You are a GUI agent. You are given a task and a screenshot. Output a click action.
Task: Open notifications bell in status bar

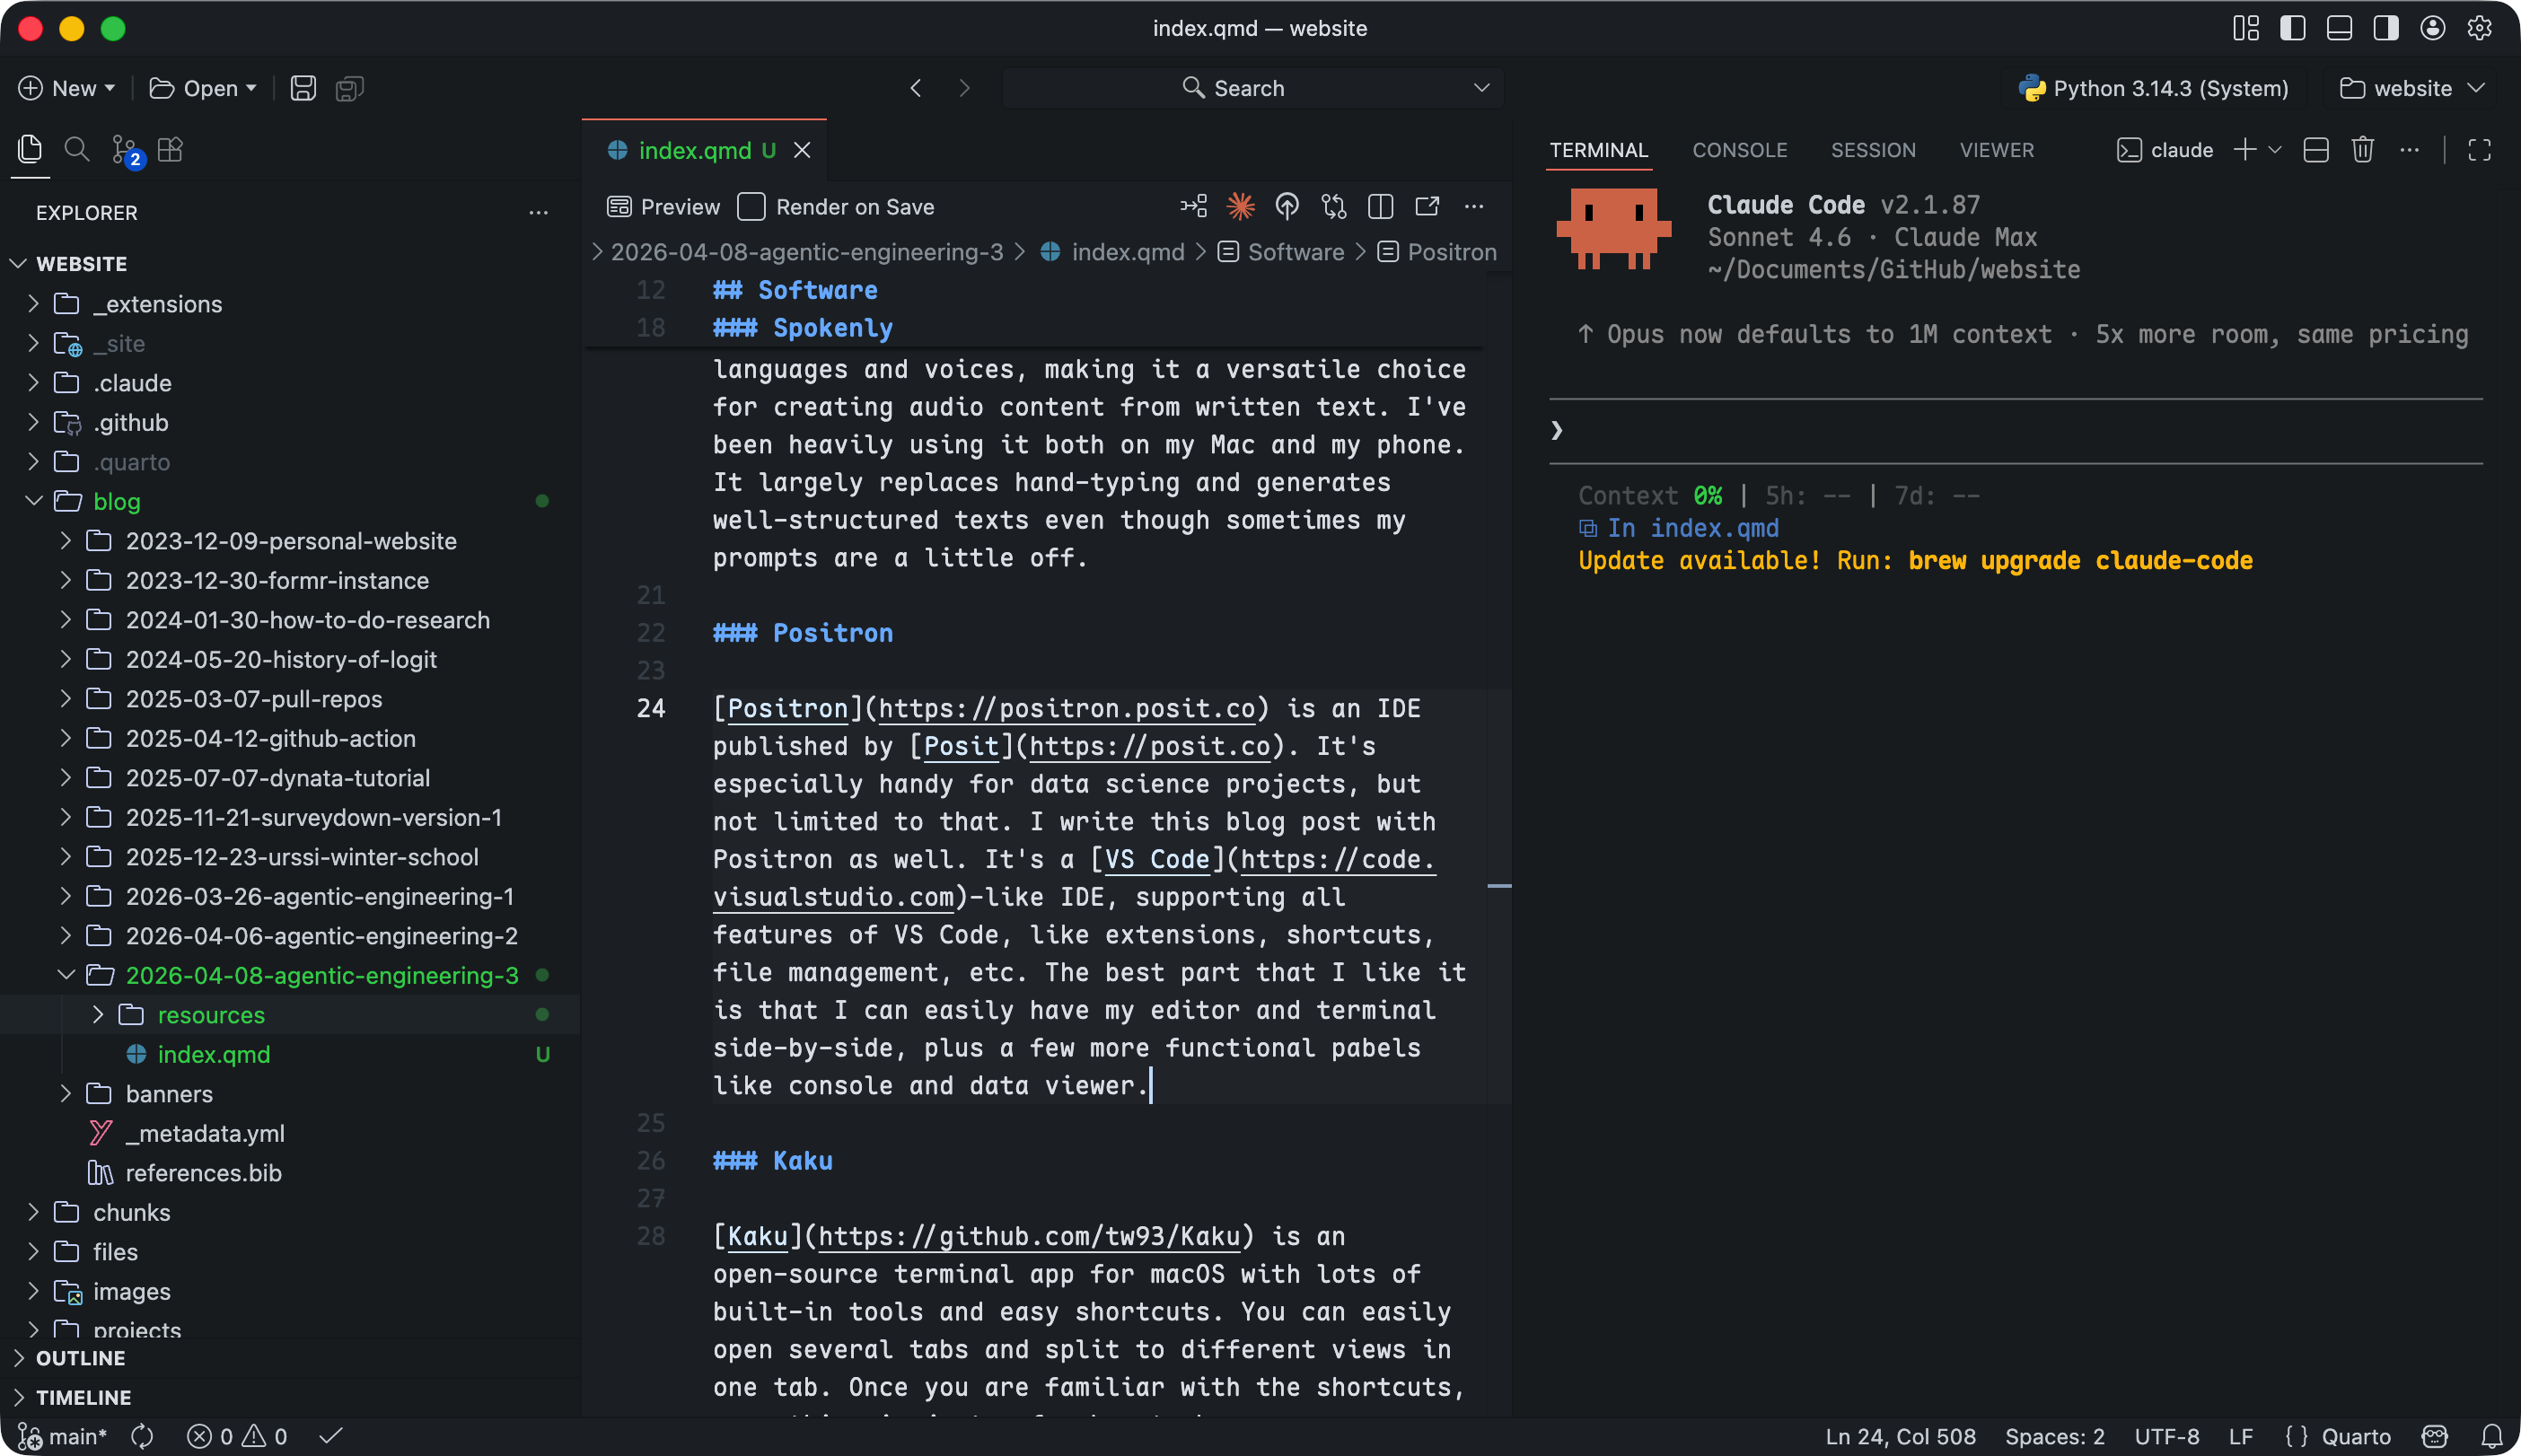(x=2492, y=1436)
